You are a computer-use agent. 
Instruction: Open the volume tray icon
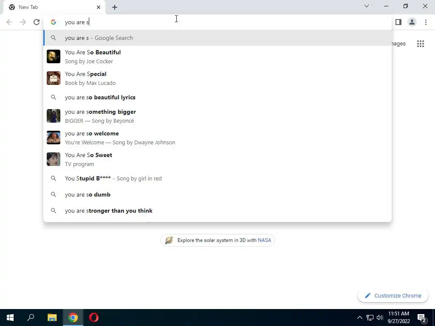[380, 318]
